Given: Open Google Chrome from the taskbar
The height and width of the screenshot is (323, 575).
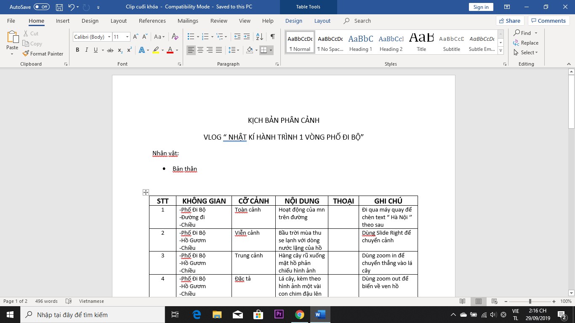Looking at the screenshot, I should (x=299, y=314).
